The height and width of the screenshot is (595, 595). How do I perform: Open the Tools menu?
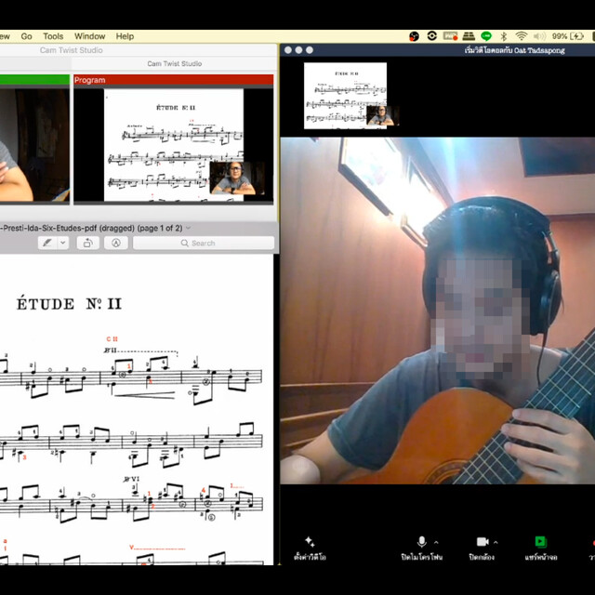pyautogui.click(x=53, y=36)
